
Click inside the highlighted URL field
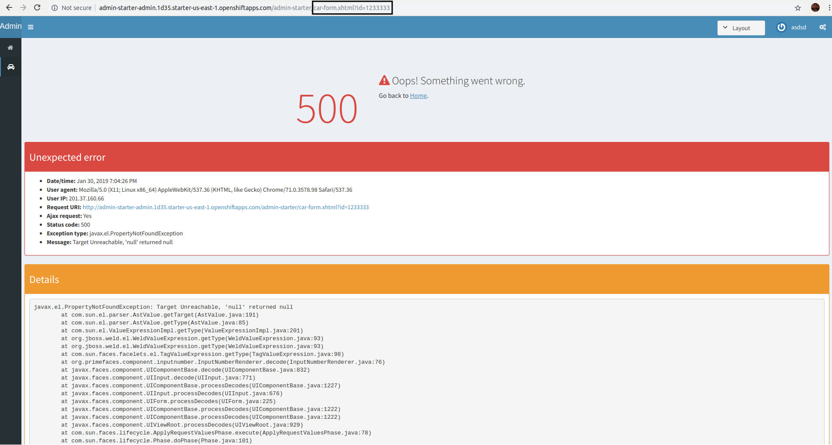(x=352, y=7)
